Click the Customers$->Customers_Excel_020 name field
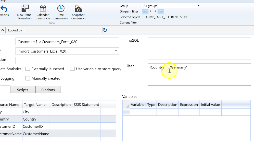 (x=67, y=42)
